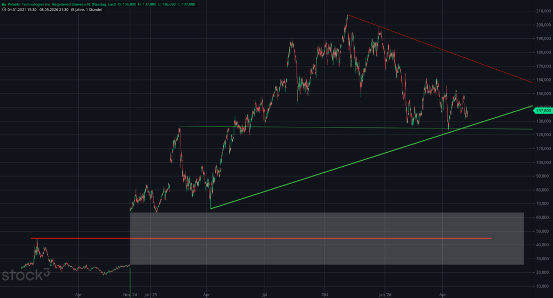Click the high value H: 137,880
Image resolution: width=553 pixels, height=298 pixels.
pyautogui.click(x=147, y=4)
